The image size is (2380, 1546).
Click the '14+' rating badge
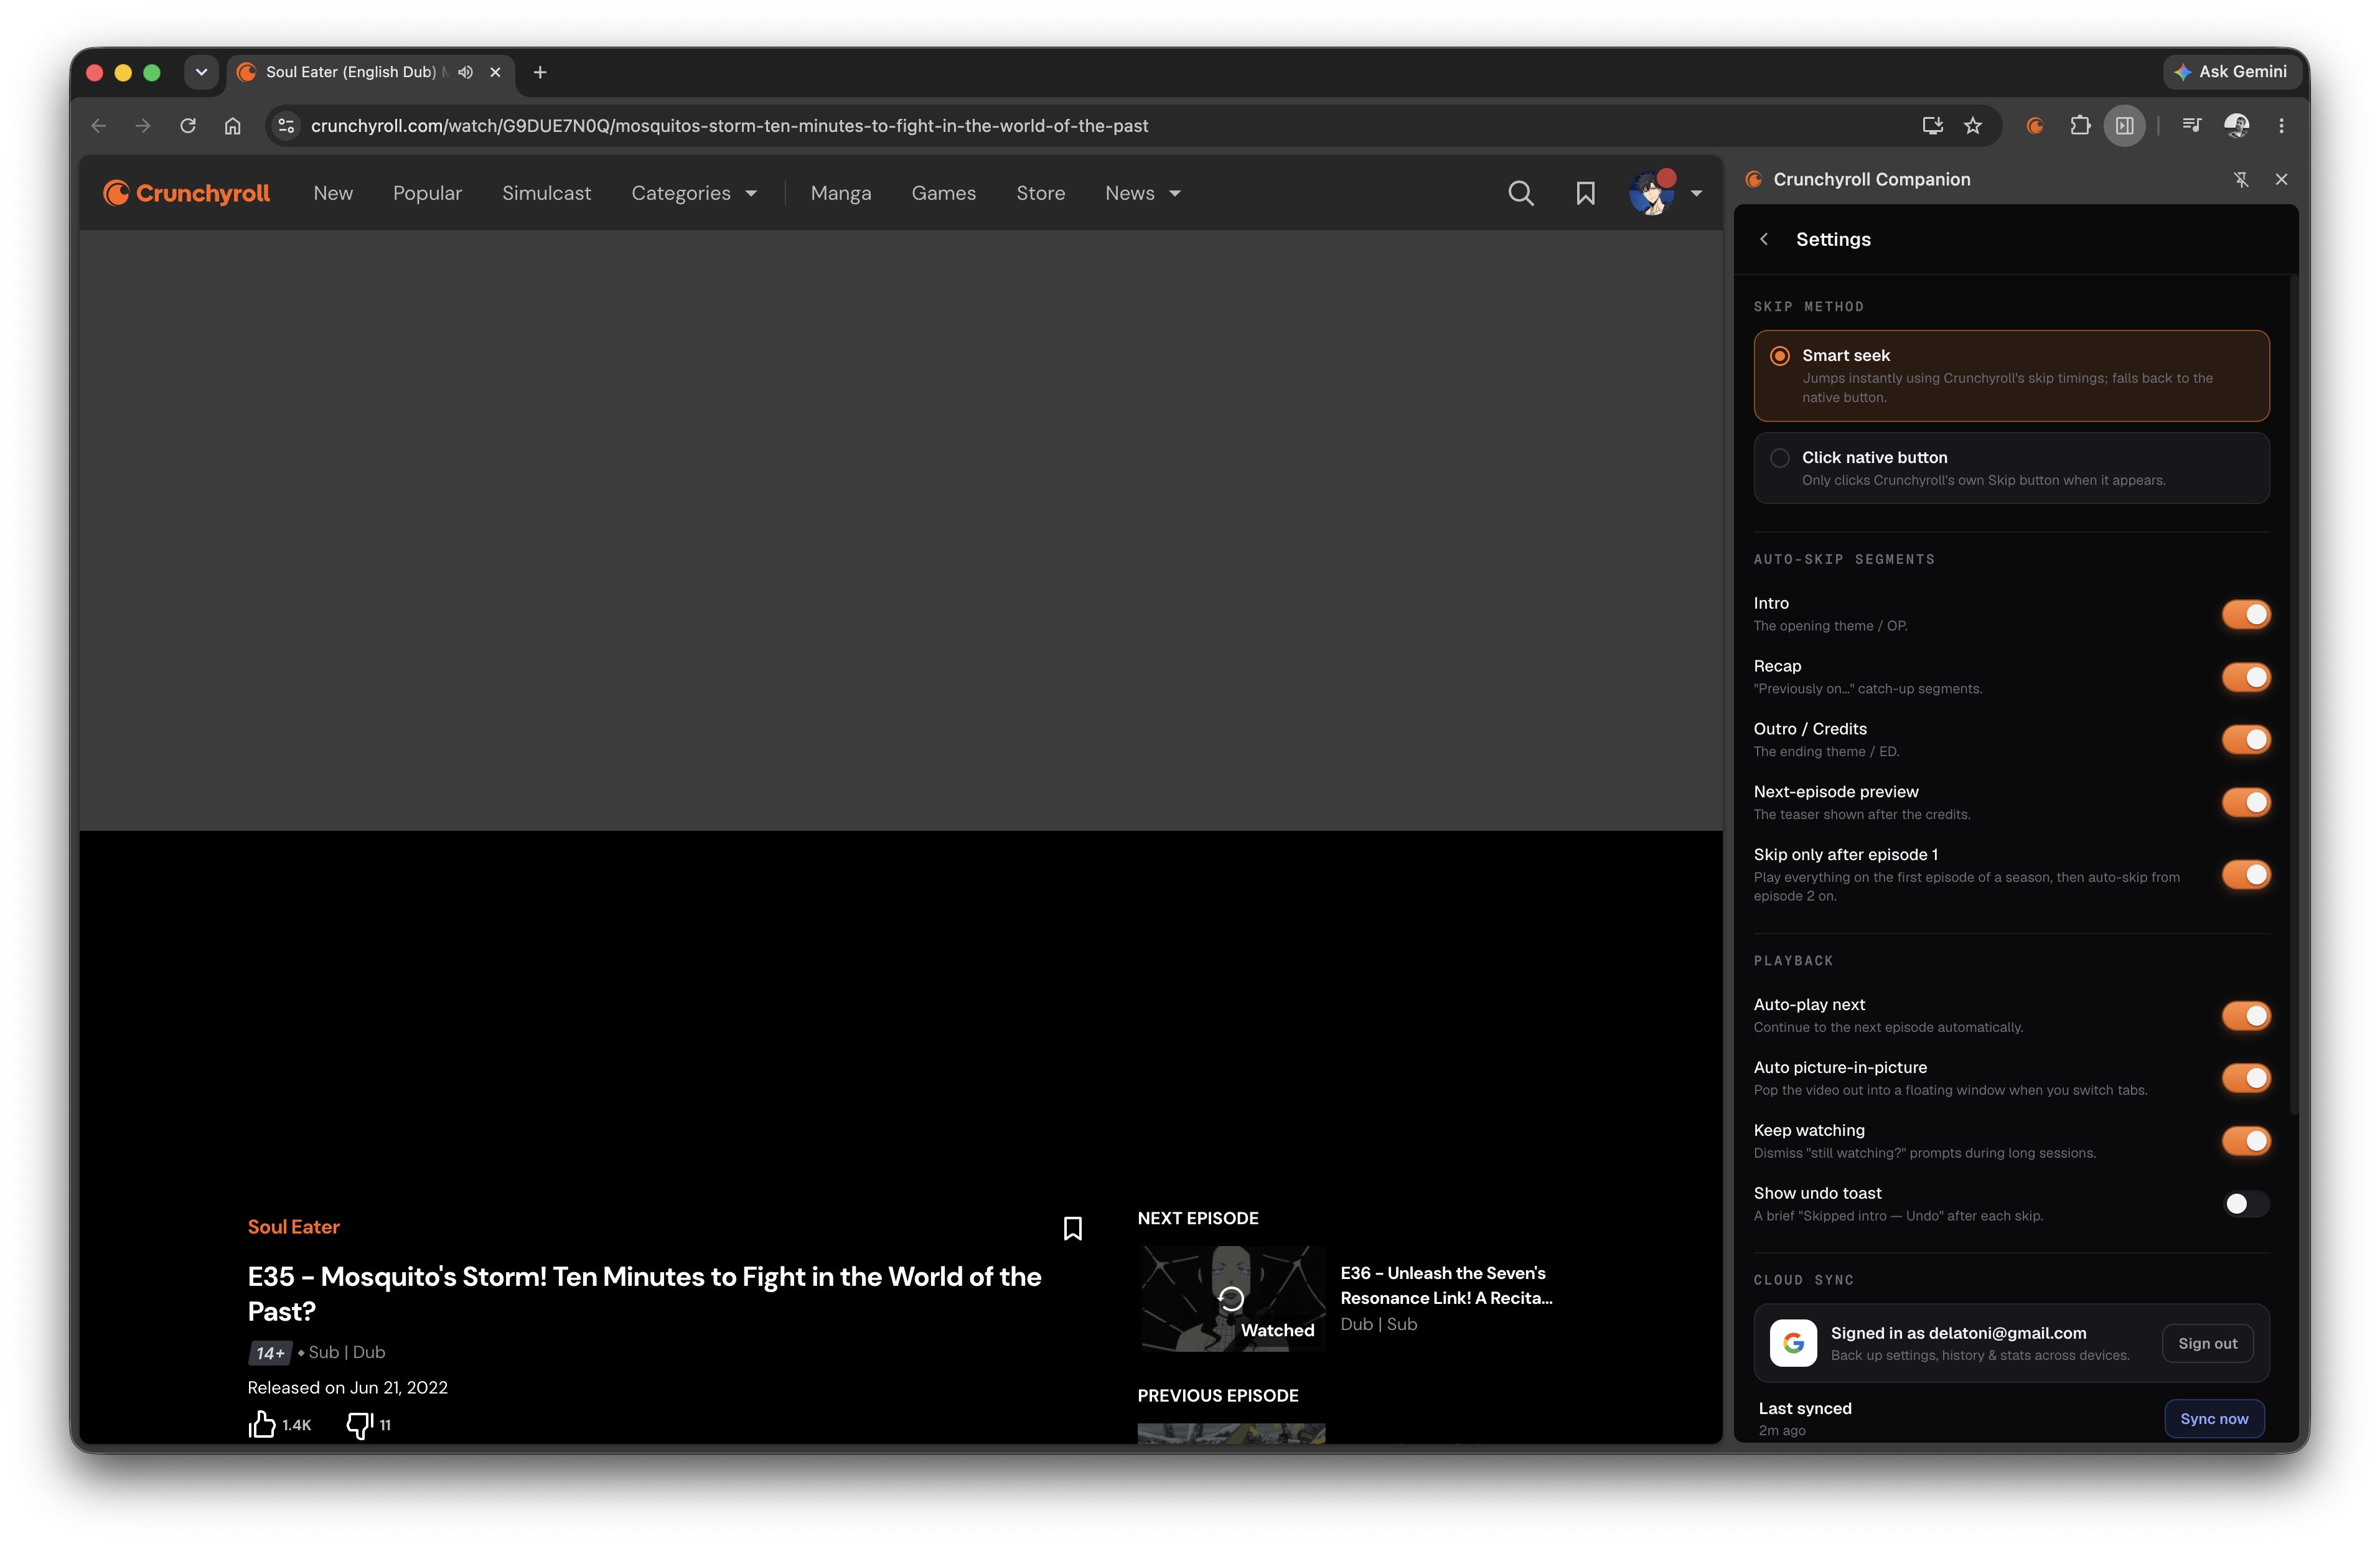point(270,1353)
